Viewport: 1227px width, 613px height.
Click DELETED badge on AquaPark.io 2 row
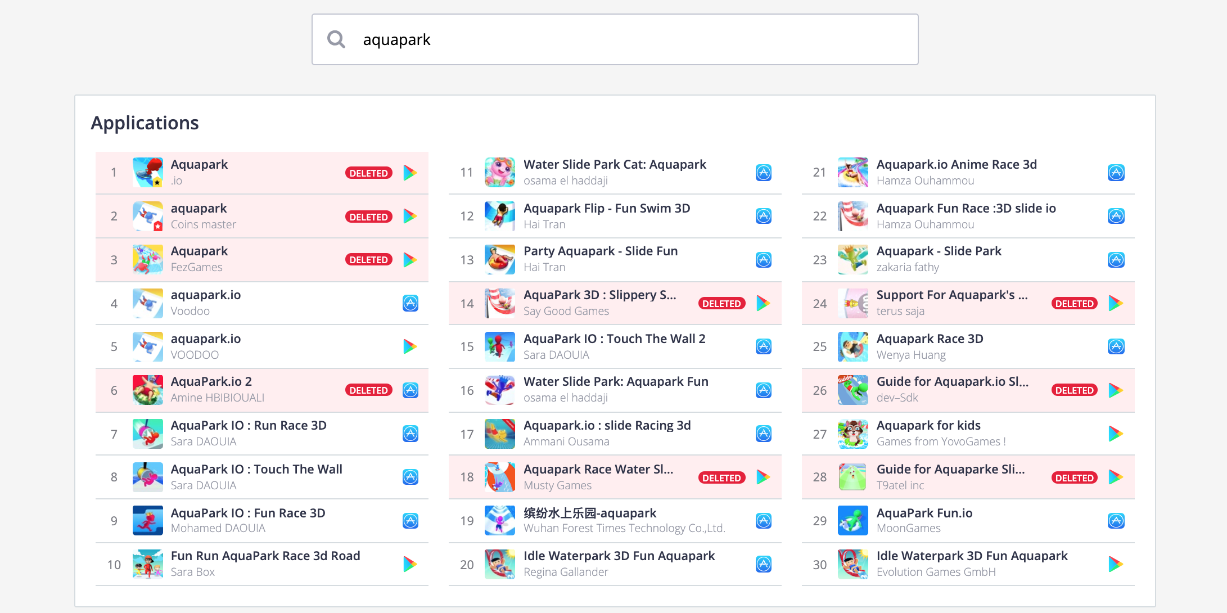click(x=369, y=390)
